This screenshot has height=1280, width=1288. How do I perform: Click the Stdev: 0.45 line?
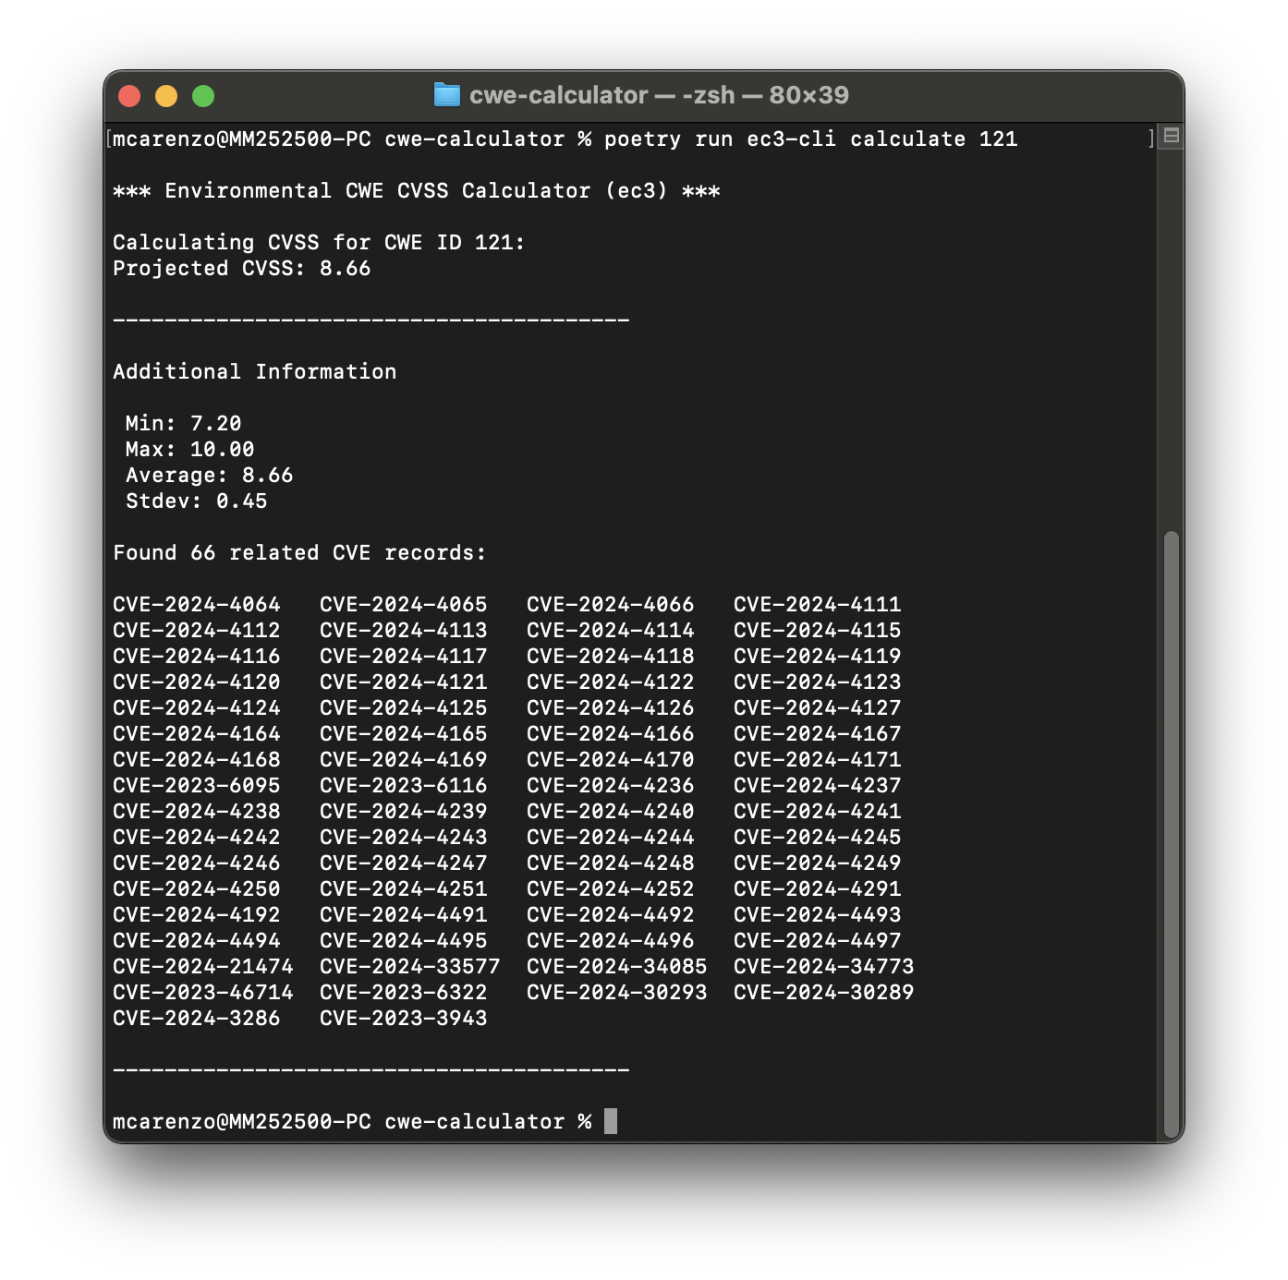[196, 501]
